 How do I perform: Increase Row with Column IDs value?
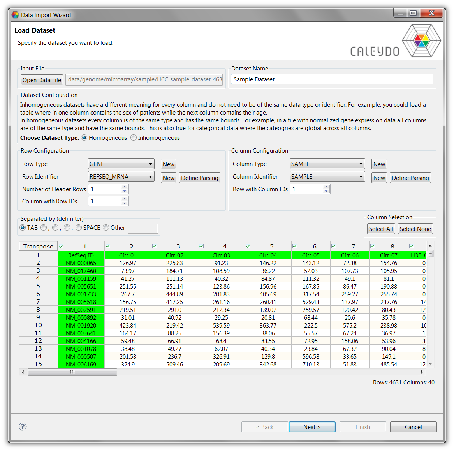326,187
